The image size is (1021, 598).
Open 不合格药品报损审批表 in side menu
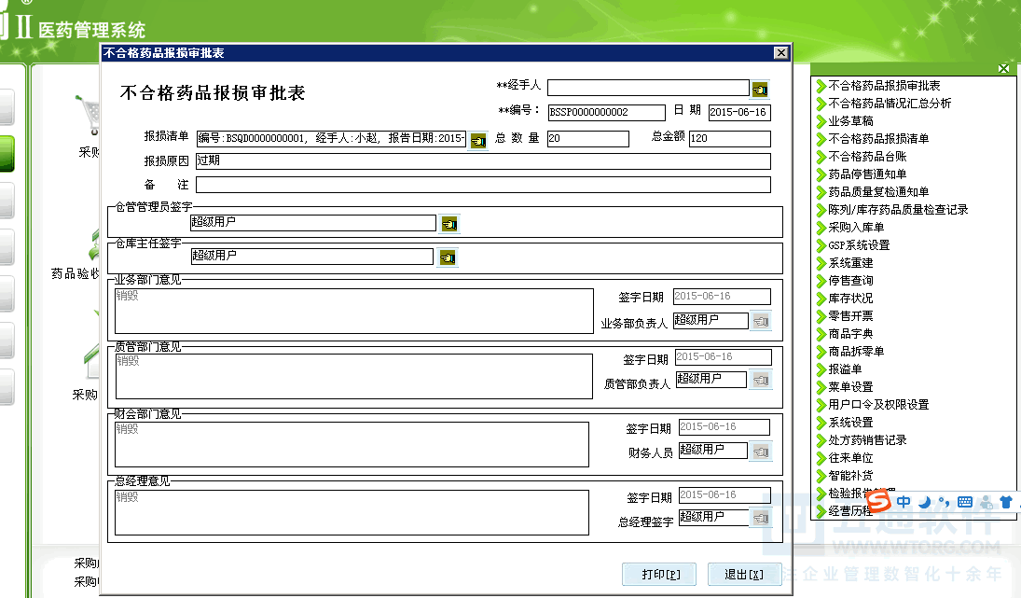coord(884,85)
